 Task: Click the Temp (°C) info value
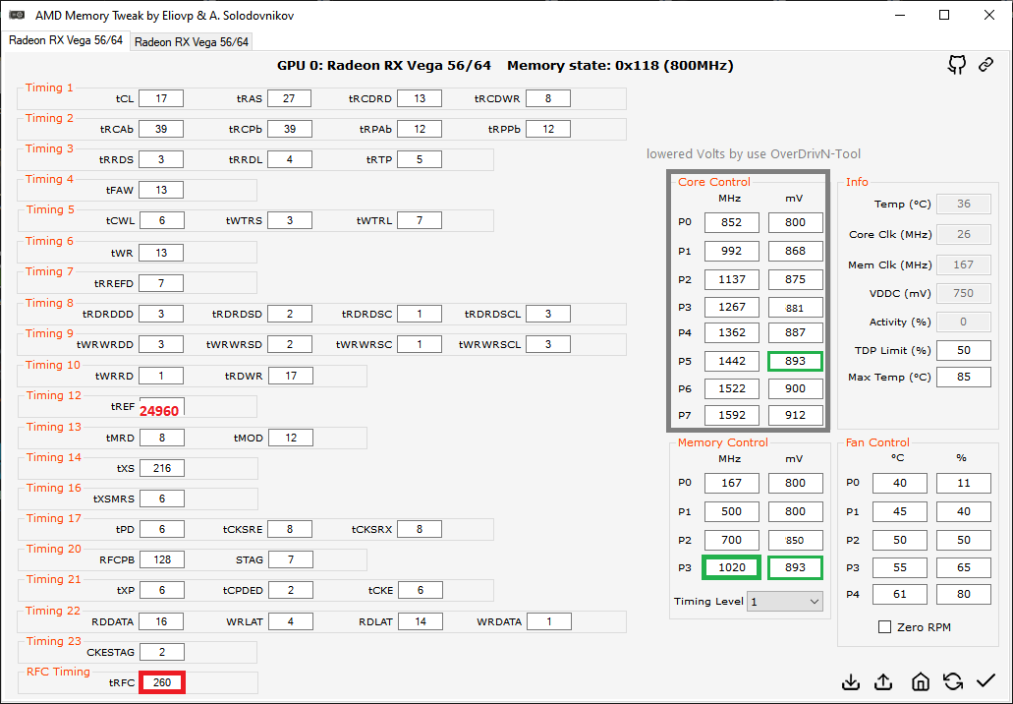click(963, 204)
